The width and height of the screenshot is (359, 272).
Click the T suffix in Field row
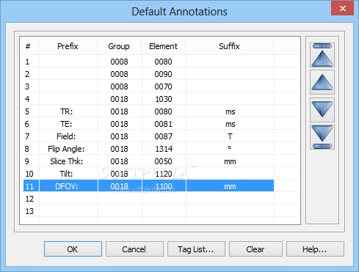[x=230, y=136]
